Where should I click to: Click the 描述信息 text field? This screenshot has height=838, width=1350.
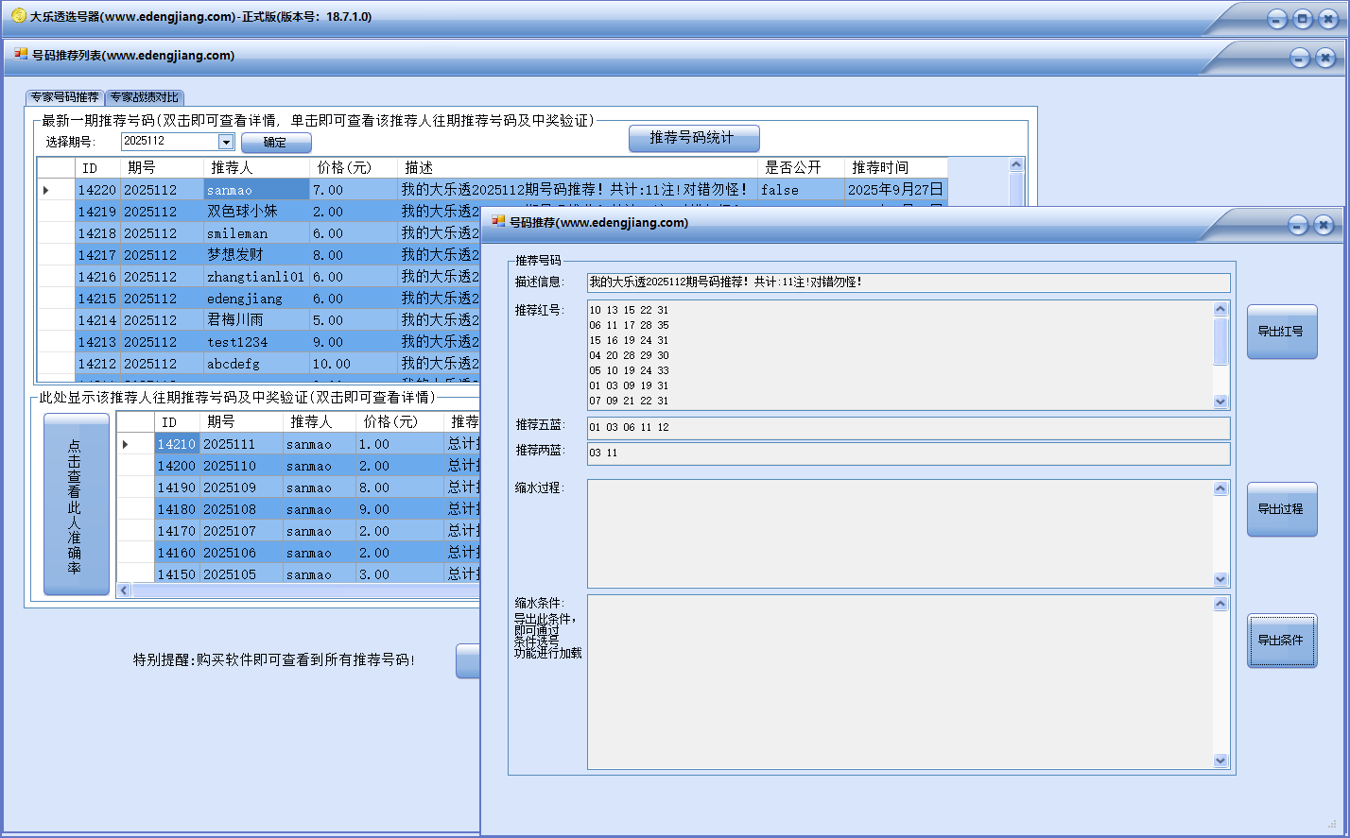click(908, 282)
